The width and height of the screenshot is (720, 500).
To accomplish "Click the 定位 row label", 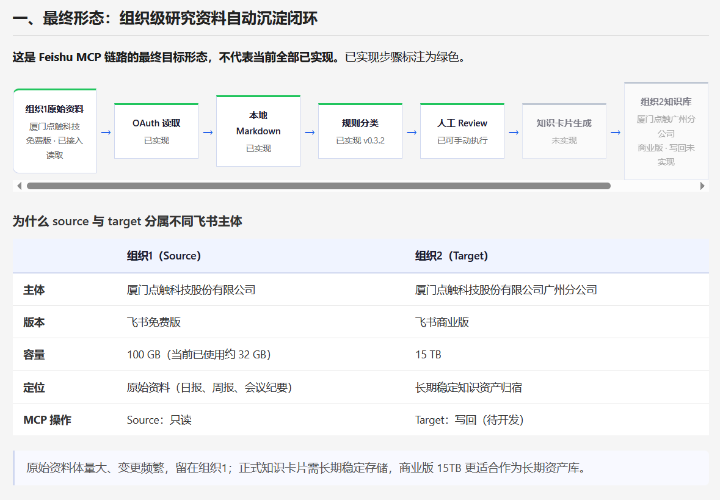I will 34,388.
